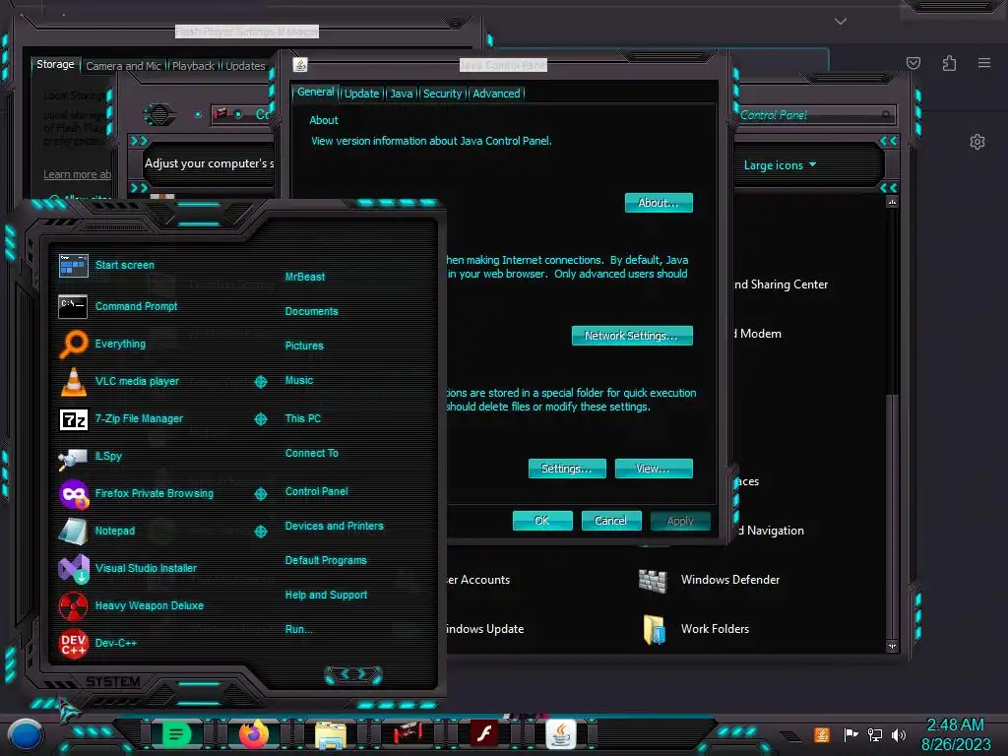Click the View... button
Image resolution: width=1008 pixels, height=756 pixels.
click(x=654, y=469)
